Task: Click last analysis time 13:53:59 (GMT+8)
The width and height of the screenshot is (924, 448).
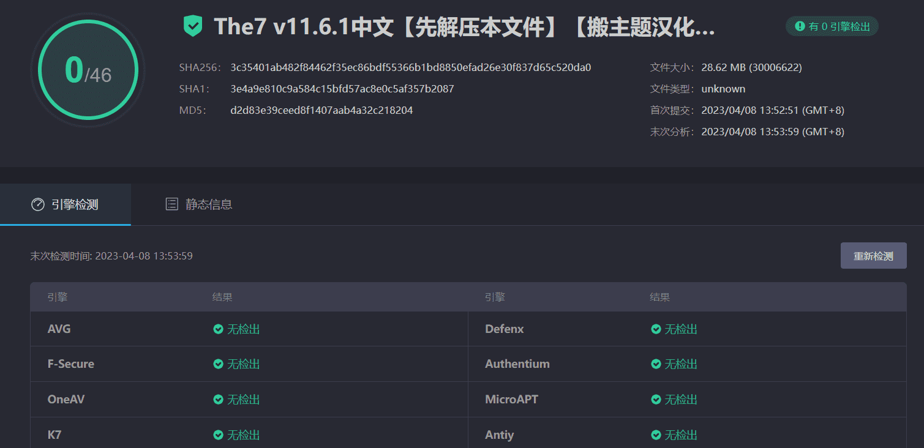Action: click(x=773, y=132)
